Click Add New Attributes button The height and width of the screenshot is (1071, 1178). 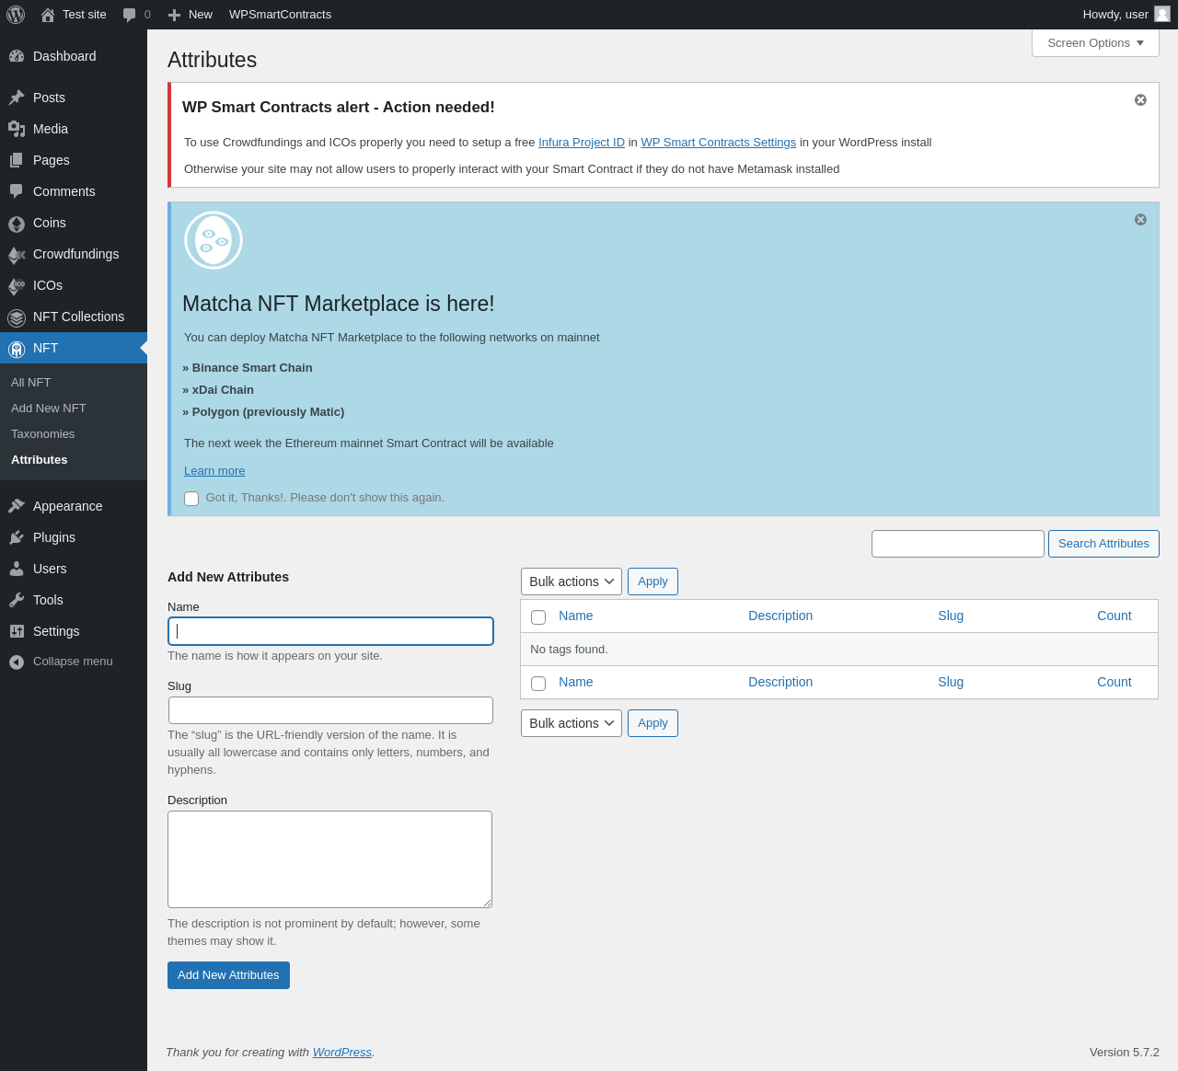click(228, 975)
